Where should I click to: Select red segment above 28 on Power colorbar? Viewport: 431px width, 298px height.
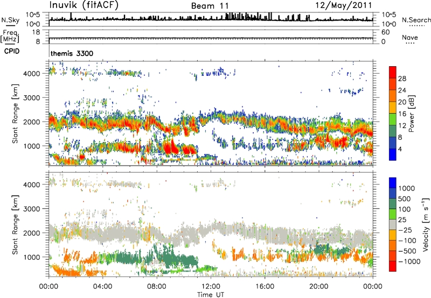tap(393, 73)
